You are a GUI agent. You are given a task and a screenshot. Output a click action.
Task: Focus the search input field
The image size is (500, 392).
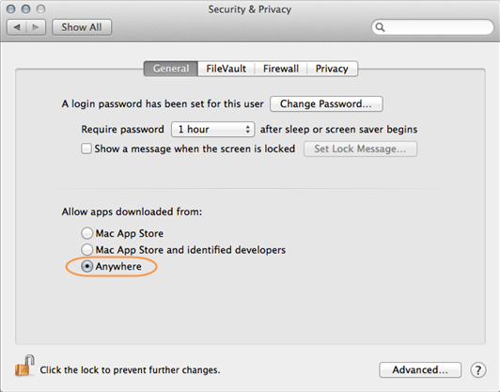(432, 27)
